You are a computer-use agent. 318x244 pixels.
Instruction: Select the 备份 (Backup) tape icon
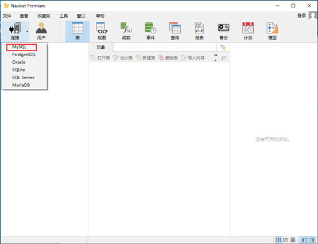[223, 31]
